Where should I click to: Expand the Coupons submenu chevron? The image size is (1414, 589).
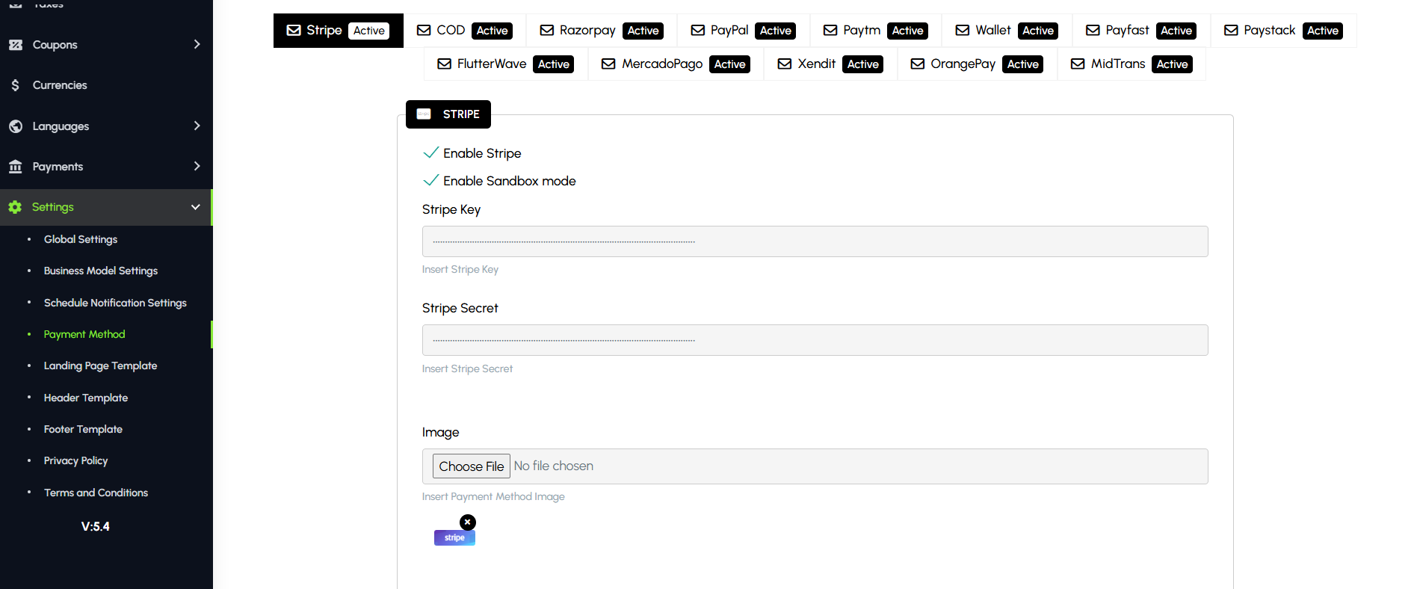click(x=197, y=45)
